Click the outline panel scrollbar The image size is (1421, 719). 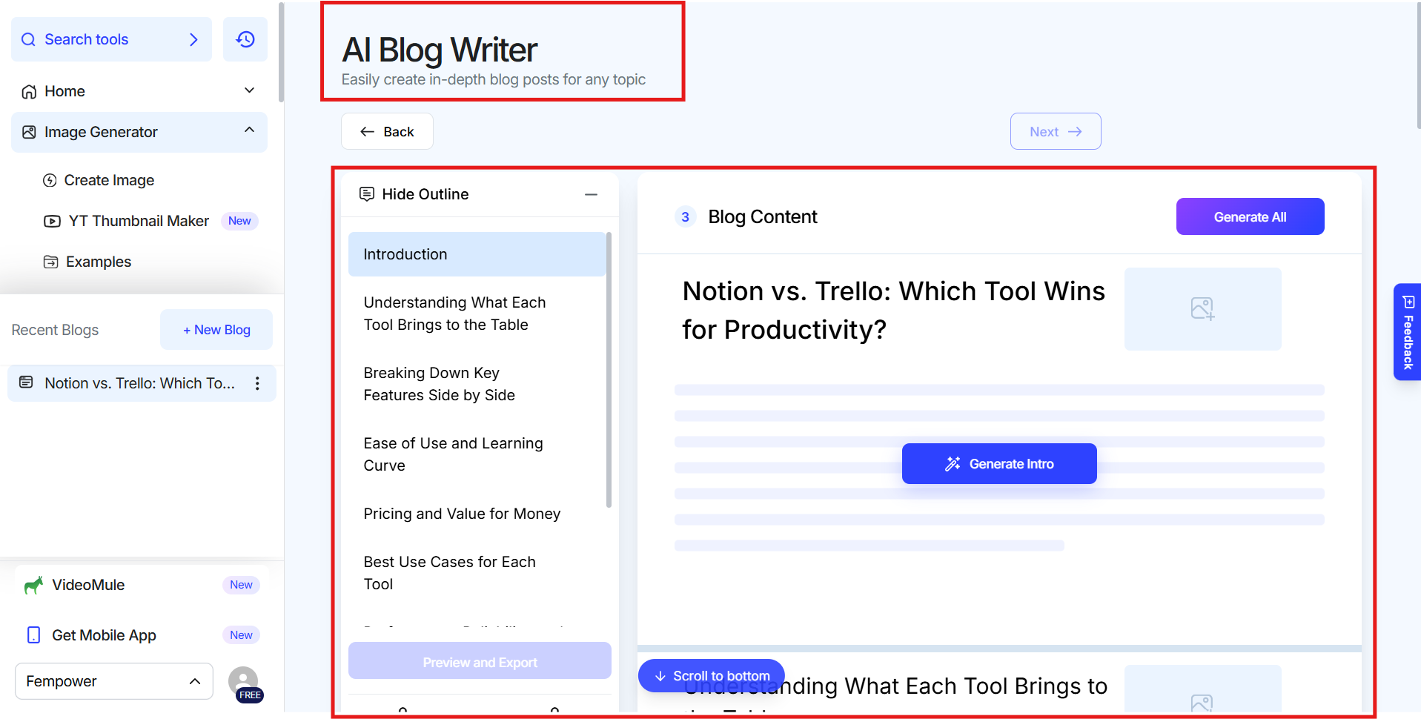pos(609,369)
